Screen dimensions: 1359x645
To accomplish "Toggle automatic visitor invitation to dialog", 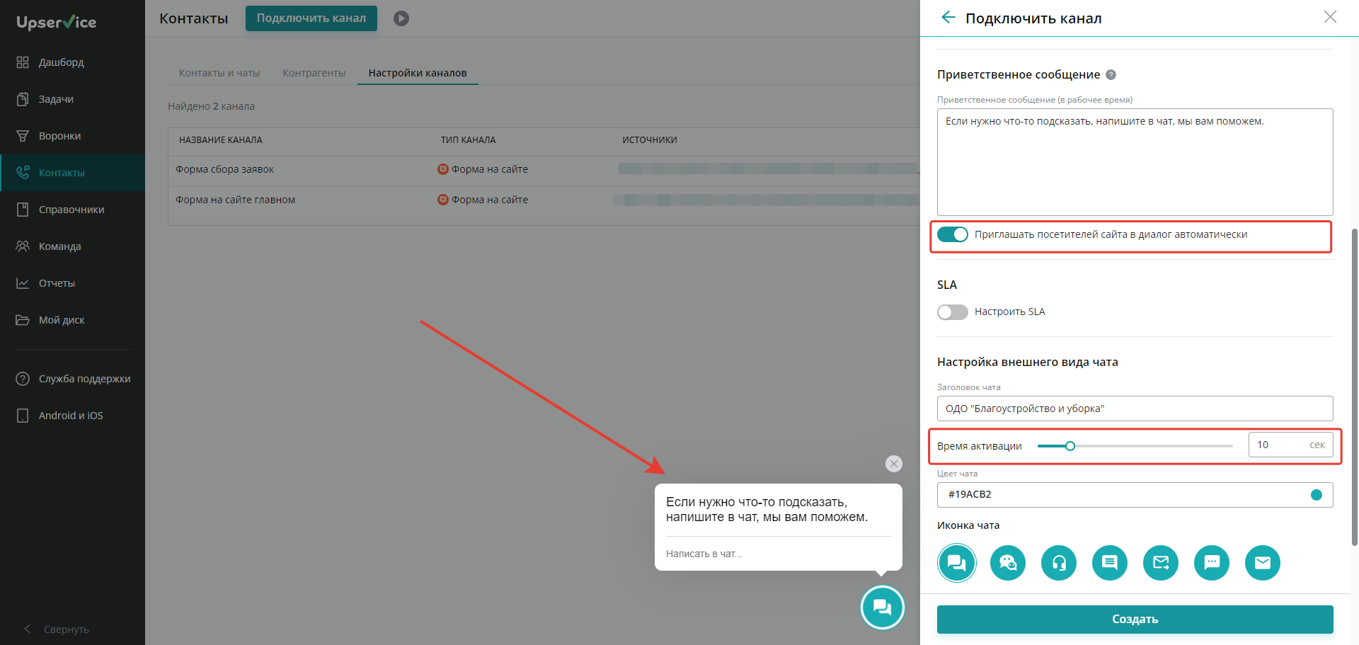I will (952, 234).
